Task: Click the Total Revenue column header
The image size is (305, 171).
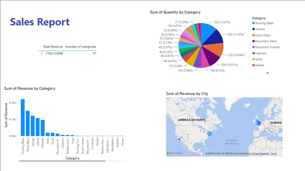Action: point(53,47)
